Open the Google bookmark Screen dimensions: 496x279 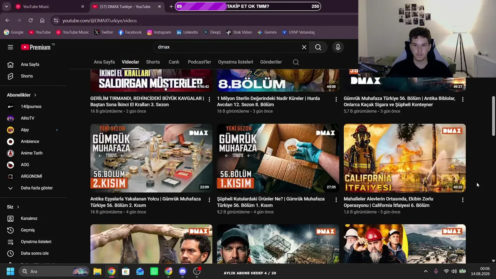pyautogui.click(x=14, y=33)
